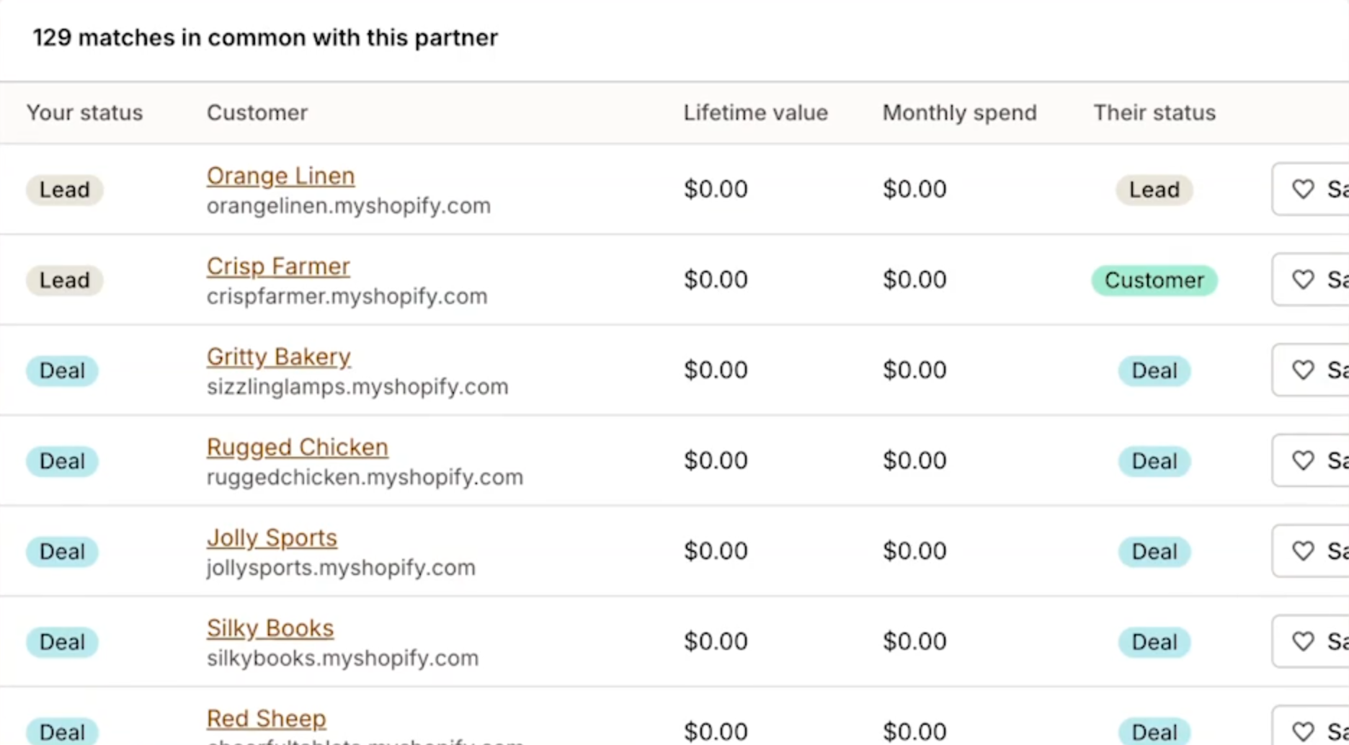Click the Customer badge on Crisp Farmer's row
The width and height of the screenshot is (1349, 745).
pyautogui.click(x=1154, y=280)
